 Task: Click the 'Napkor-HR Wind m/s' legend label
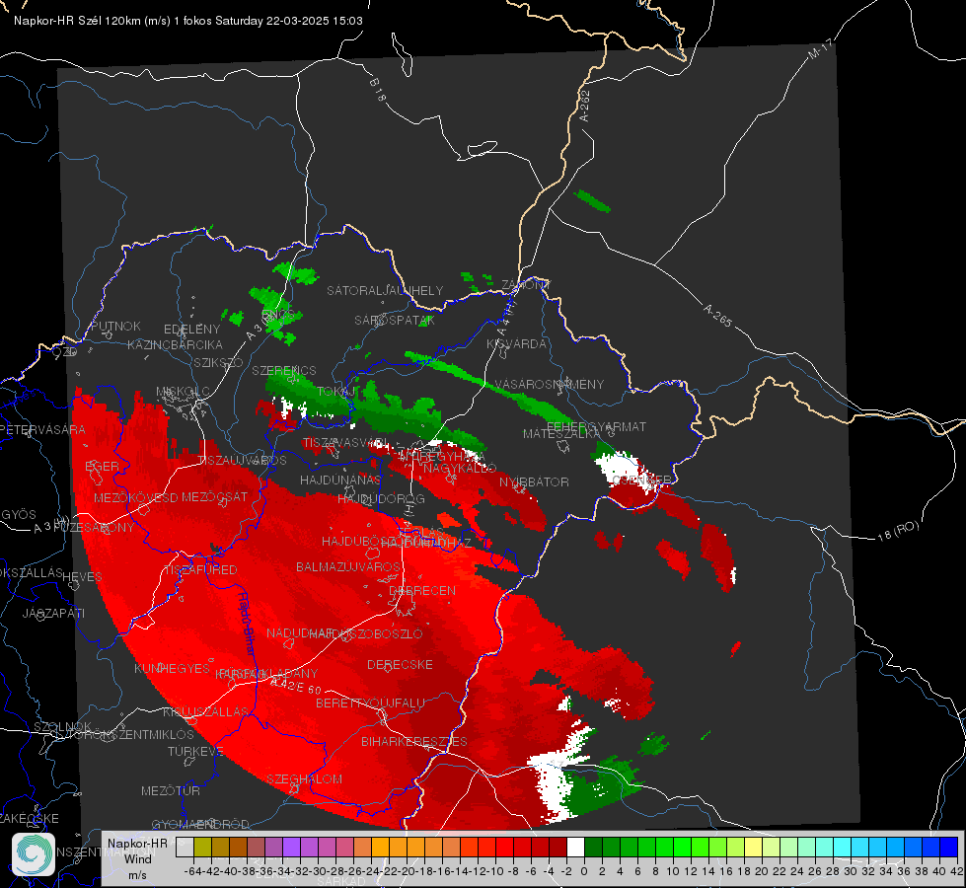pyautogui.click(x=137, y=858)
